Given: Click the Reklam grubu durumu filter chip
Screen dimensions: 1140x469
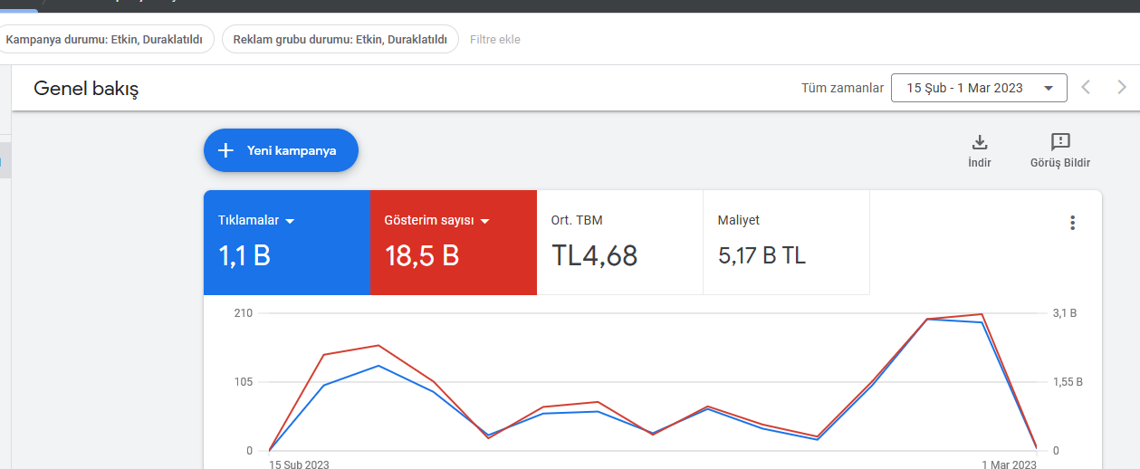Looking at the screenshot, I should point(340,40).
